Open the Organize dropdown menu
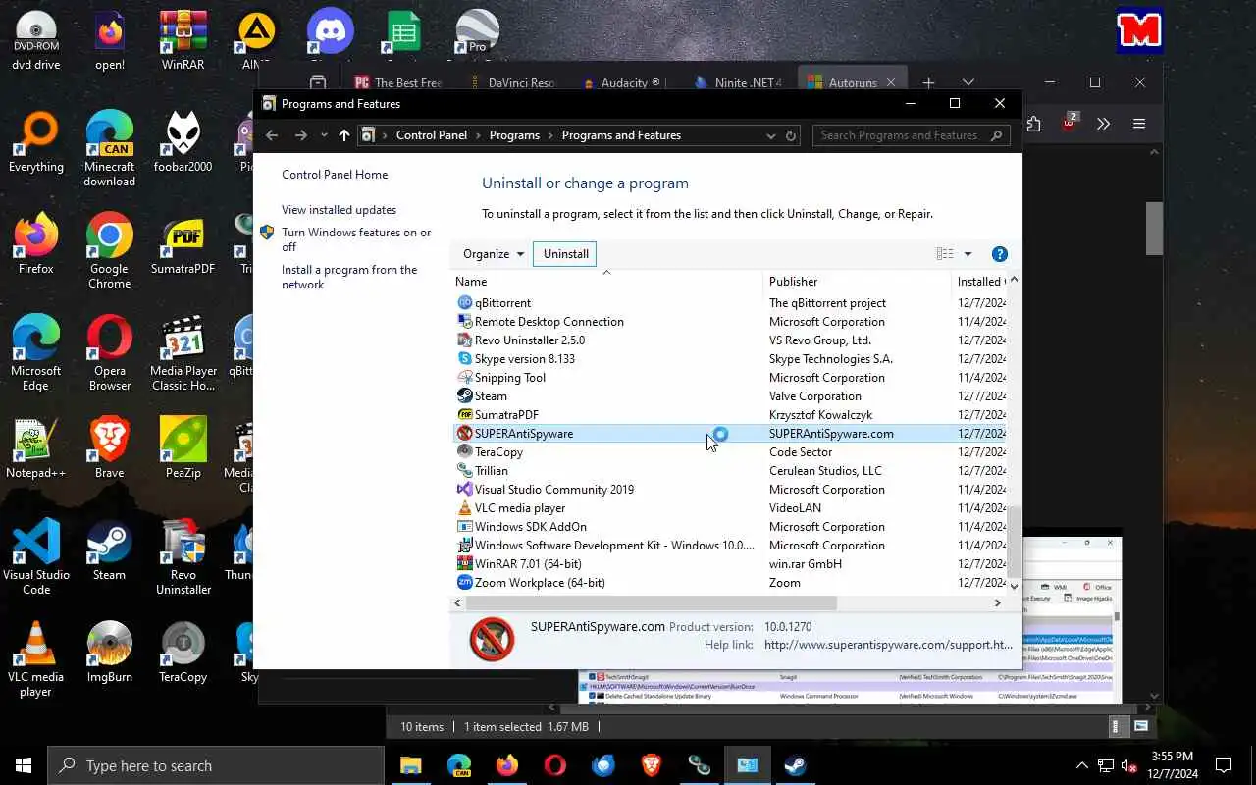This screenshot has height=785, width=1256. tap(494, 254)
